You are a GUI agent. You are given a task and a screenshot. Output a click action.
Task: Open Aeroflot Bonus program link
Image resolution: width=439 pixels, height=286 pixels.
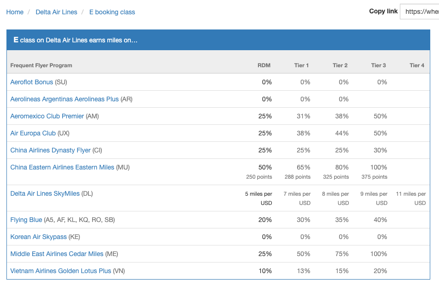(32, 82)
